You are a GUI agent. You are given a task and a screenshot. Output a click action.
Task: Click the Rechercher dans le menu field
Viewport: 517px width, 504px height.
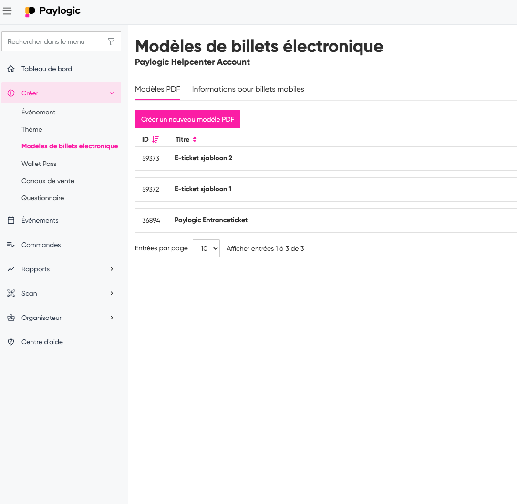pos(55,41)
